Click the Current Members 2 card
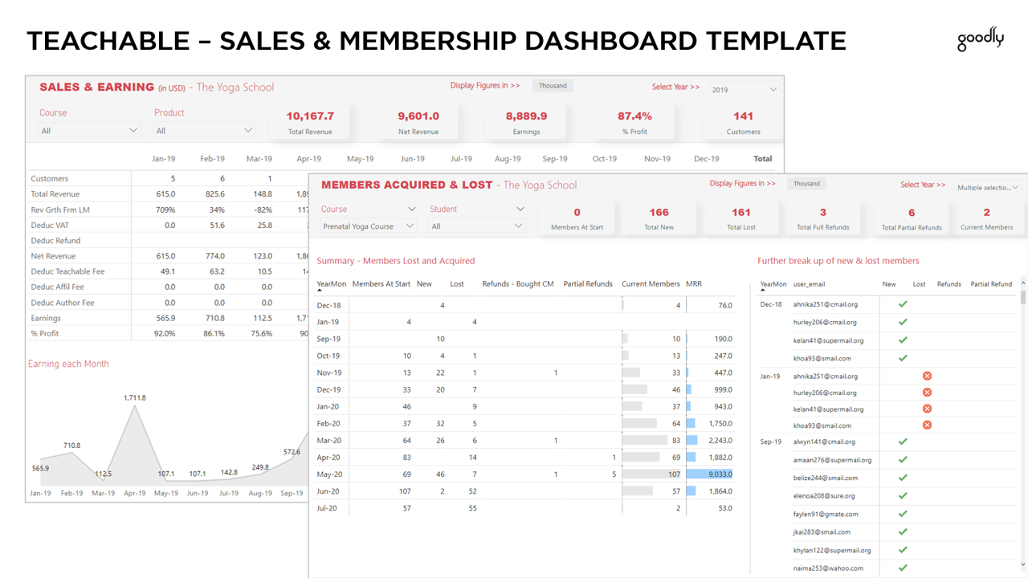This screenshot has height=578, width=1028. click(986, 218)
